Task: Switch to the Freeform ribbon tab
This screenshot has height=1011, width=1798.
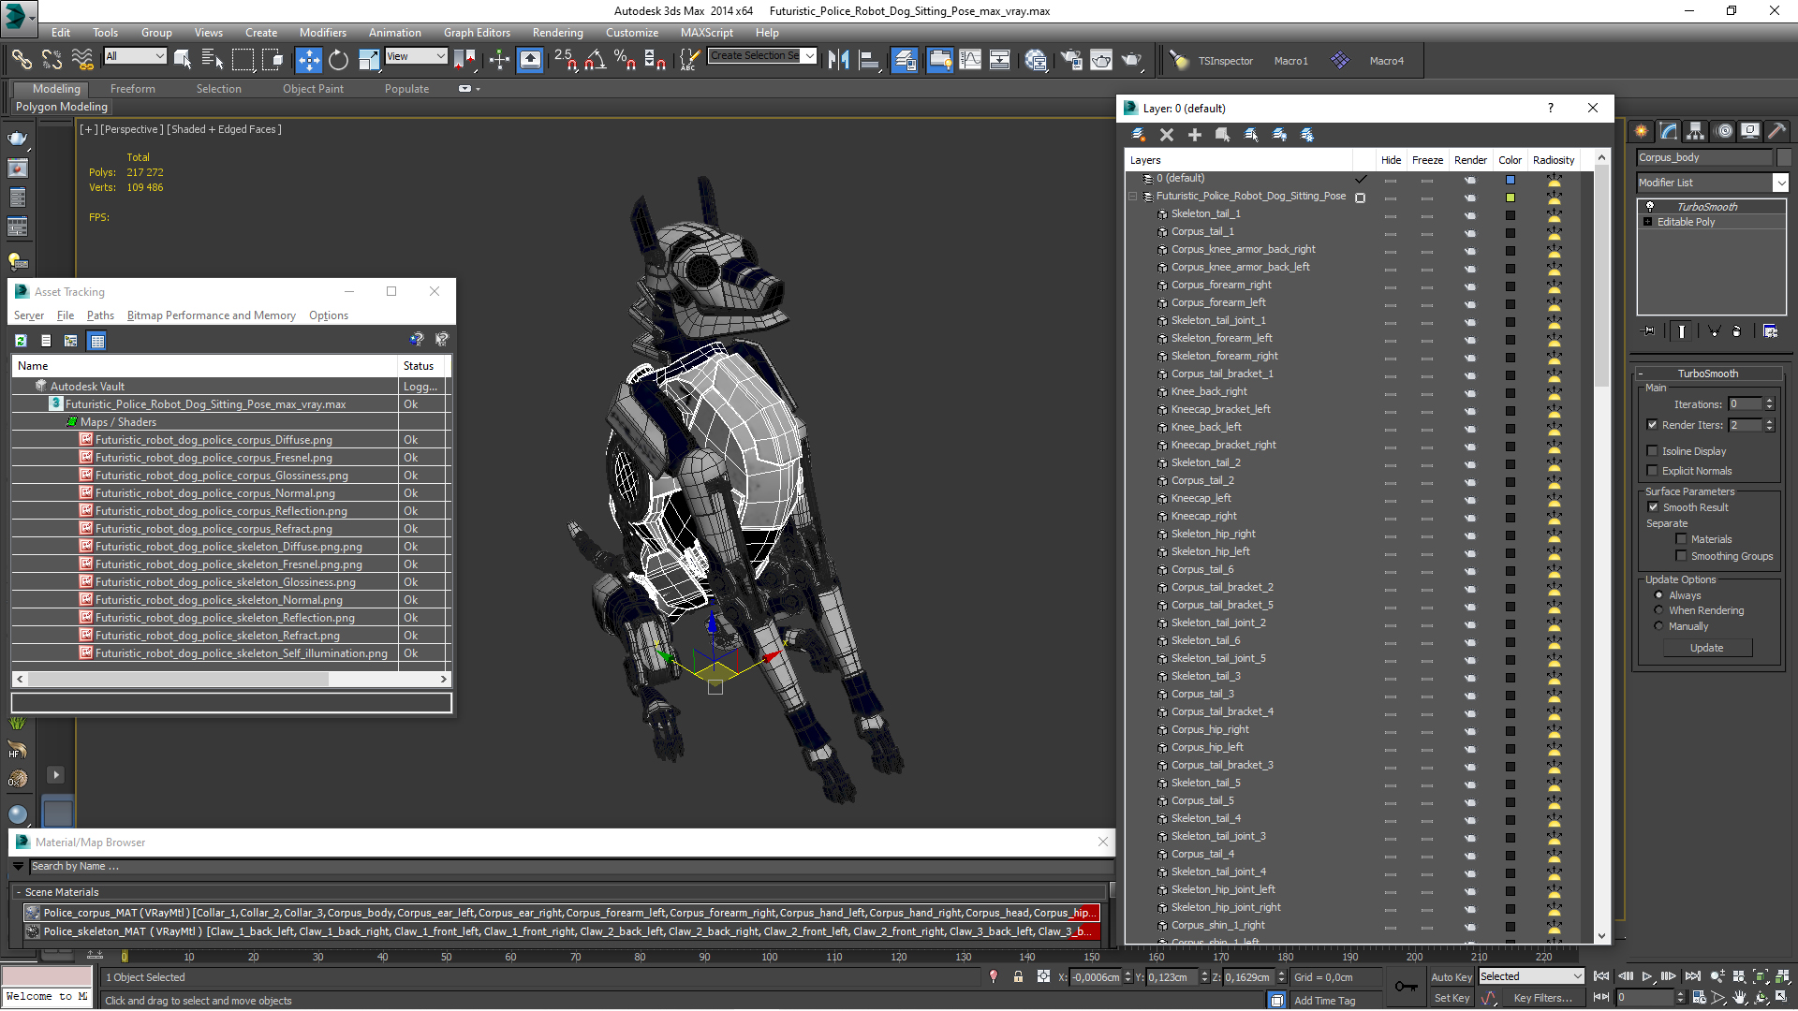Action: (132, 89)
